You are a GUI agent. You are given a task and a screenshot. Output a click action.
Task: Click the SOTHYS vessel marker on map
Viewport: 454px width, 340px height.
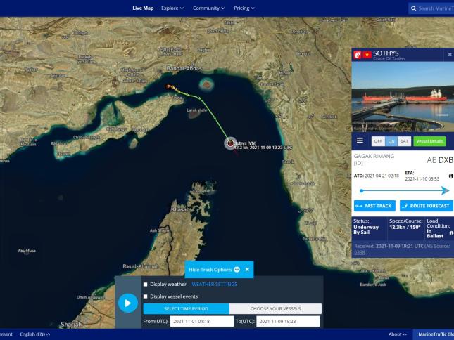[x=230, y=143]
